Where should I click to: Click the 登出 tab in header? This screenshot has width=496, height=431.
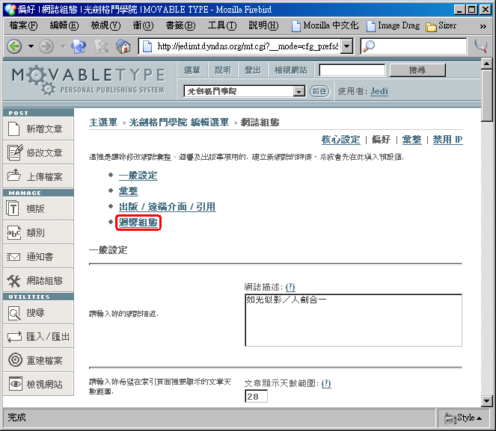coord(253,70)
